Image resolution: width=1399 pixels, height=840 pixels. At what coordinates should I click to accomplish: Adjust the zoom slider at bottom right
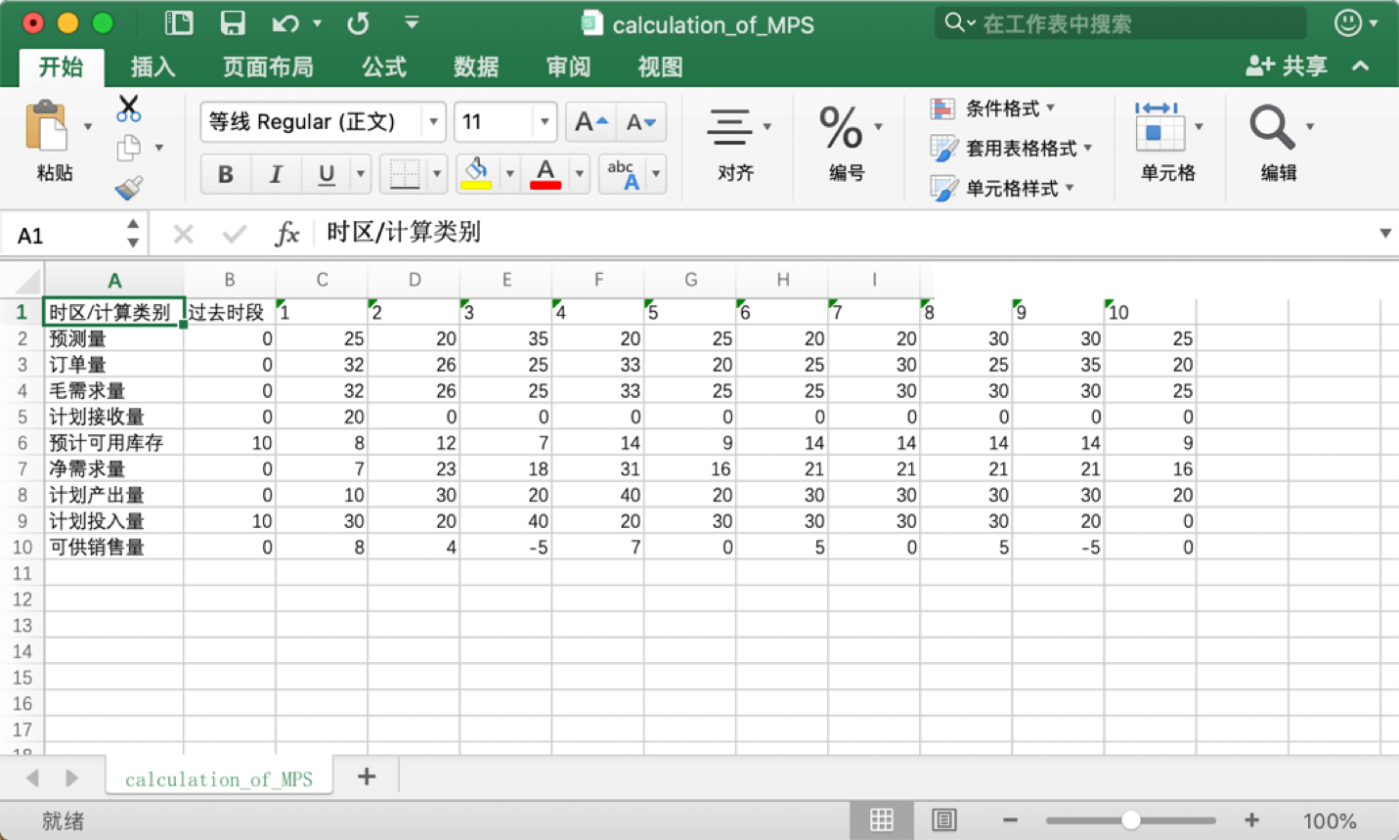click(1131, 821)
